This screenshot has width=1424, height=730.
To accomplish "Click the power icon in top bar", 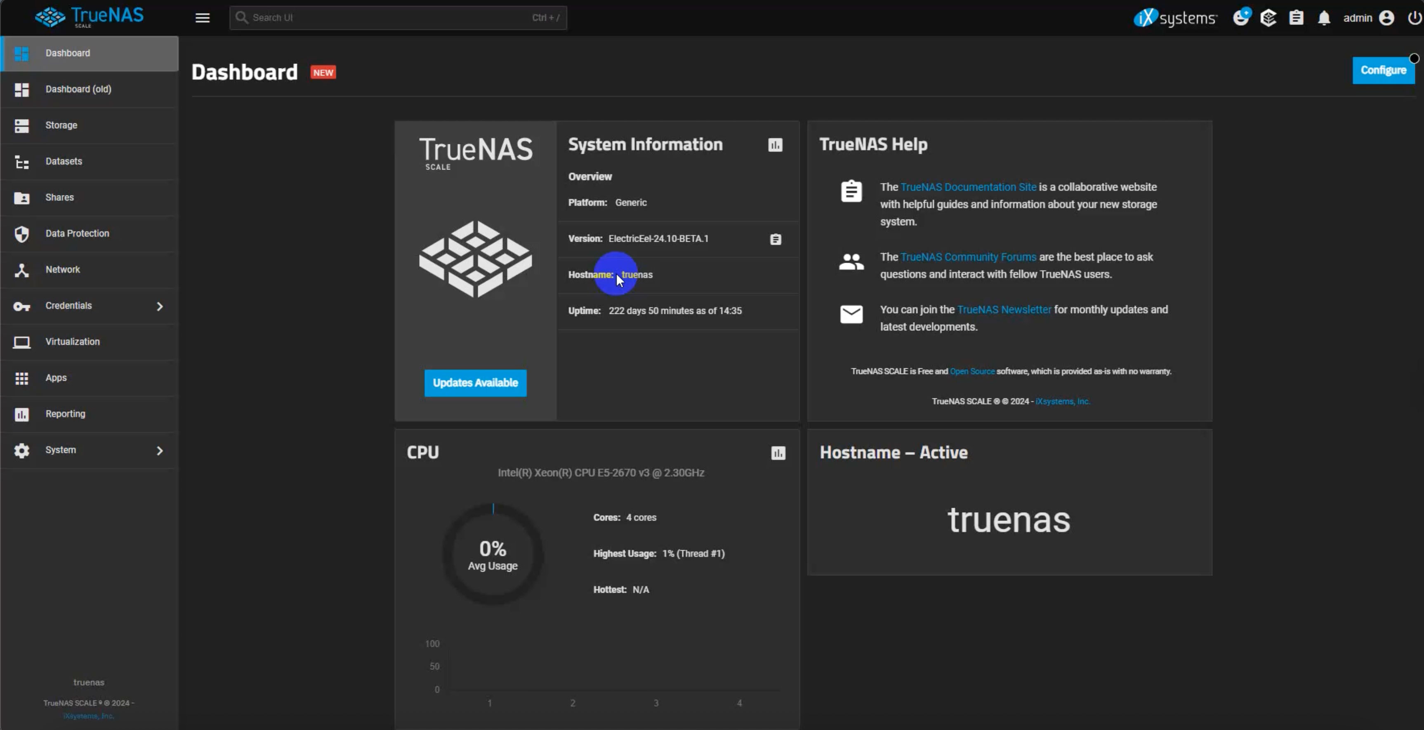I will [x=1414, y=18].
